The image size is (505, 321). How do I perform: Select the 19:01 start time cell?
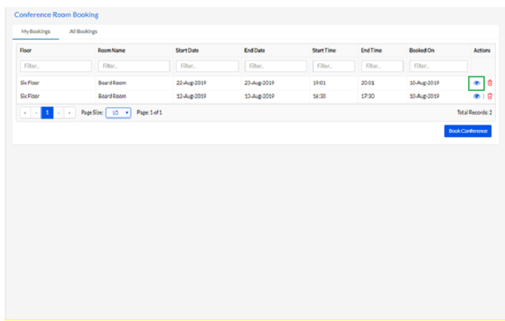coord(319,83)
